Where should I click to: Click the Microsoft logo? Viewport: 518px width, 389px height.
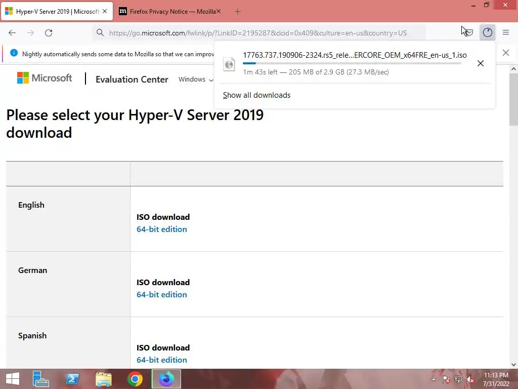pyautogui.click(x=45, y=78)
